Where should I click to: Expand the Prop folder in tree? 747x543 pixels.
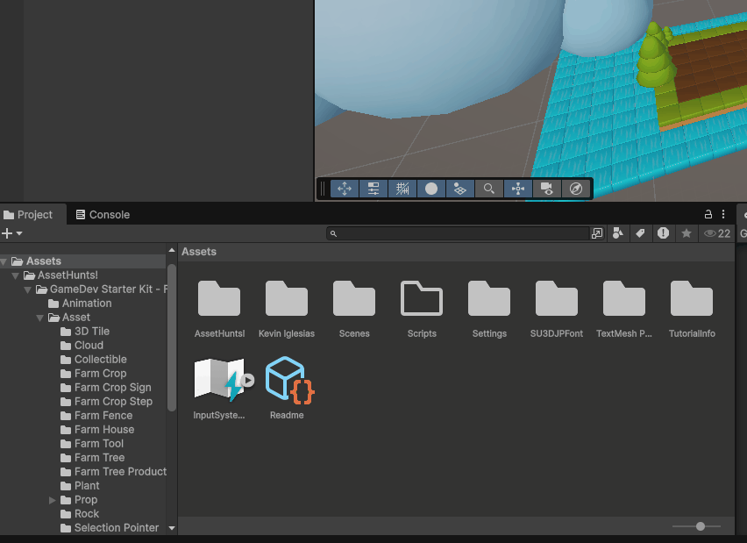53,500
